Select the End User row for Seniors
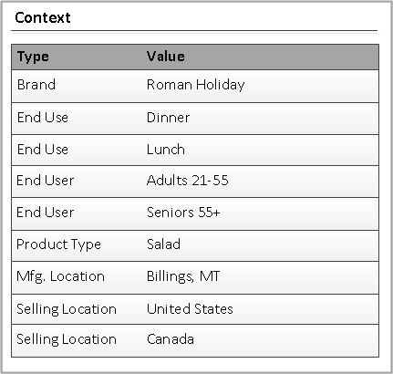This screenshot has height=374, width=393. pos(195,213)
